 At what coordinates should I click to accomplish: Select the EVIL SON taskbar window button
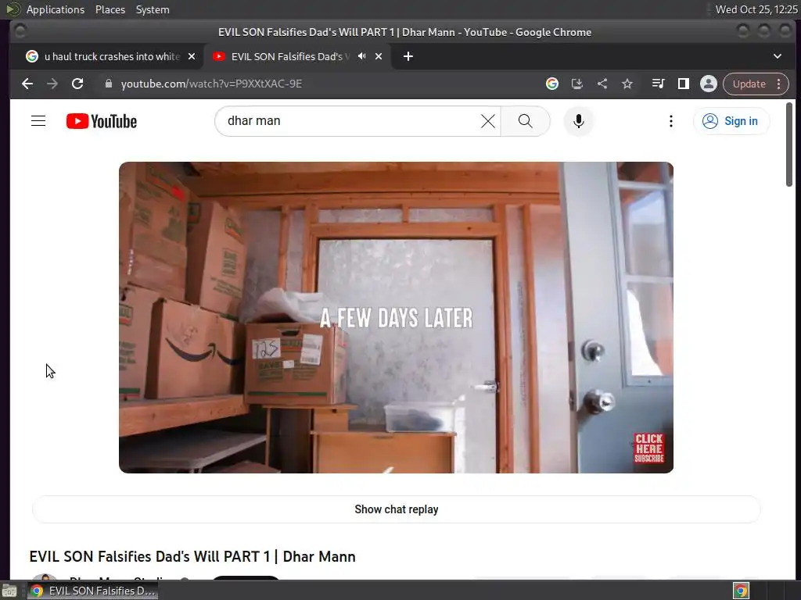(x=92, y=591)
